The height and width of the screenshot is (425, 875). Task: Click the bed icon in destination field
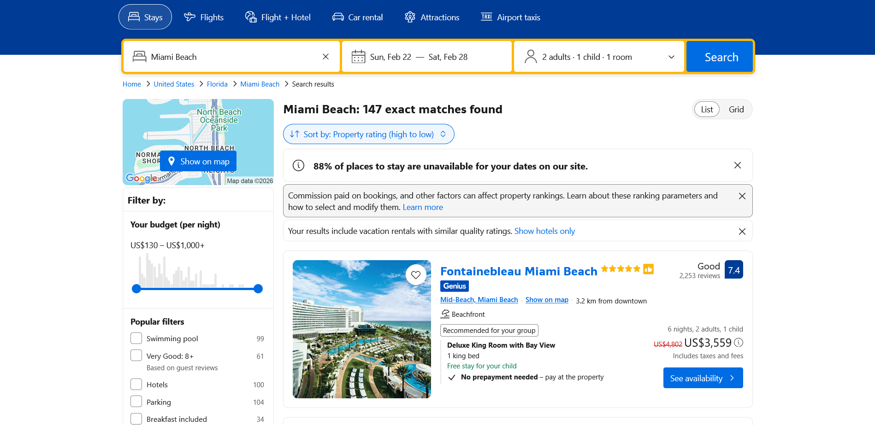pyautogui.click(x=139, y=57)
